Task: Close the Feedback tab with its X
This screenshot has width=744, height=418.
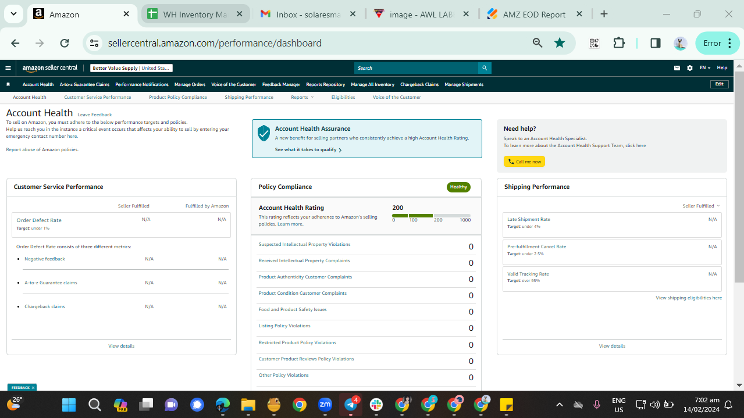Action: (33, 387)
